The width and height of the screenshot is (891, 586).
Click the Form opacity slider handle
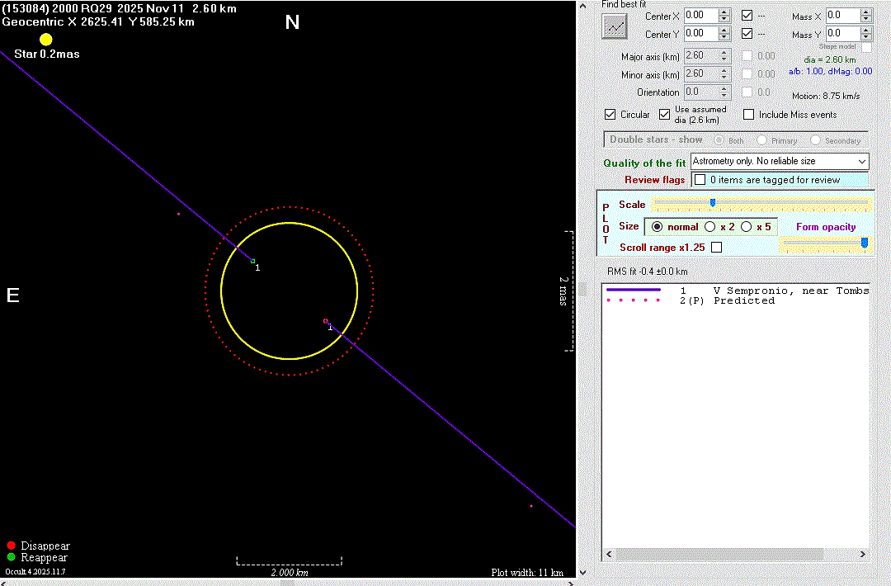[864, 243]
